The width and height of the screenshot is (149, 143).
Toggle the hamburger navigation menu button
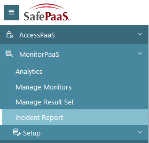point(11,12)
